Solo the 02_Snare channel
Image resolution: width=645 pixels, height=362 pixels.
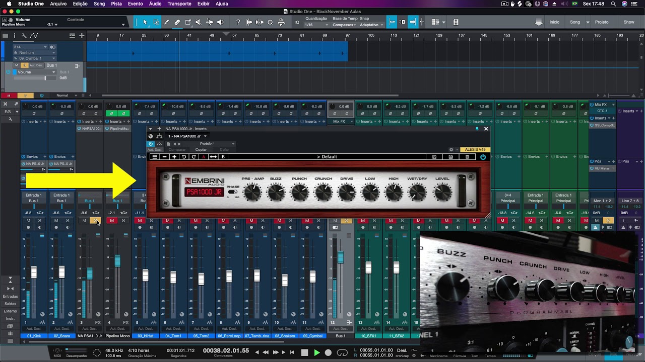pyautogui.click(x=68, y=221)
